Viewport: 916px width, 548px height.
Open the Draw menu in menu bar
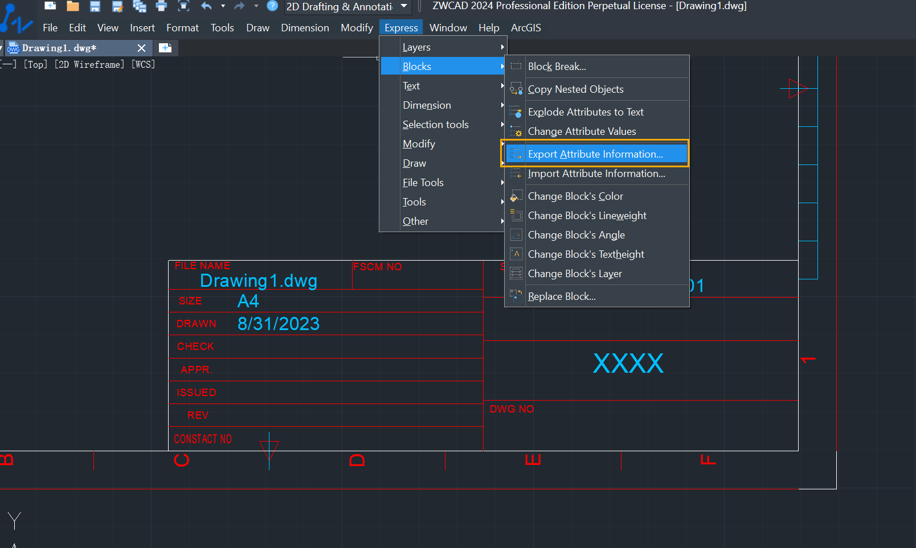coord(257,28)
